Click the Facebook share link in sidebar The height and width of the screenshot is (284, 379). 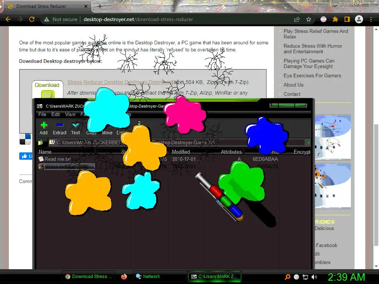click(x=326, y=246)
